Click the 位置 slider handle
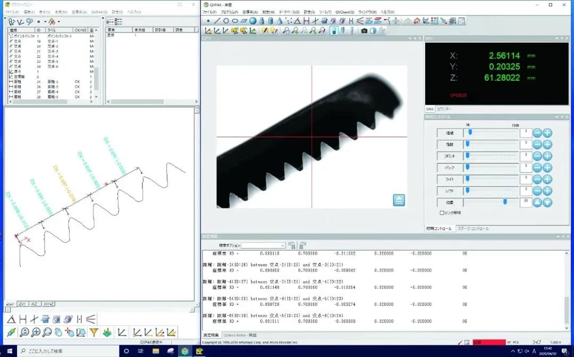 click(x=505, y=202)
